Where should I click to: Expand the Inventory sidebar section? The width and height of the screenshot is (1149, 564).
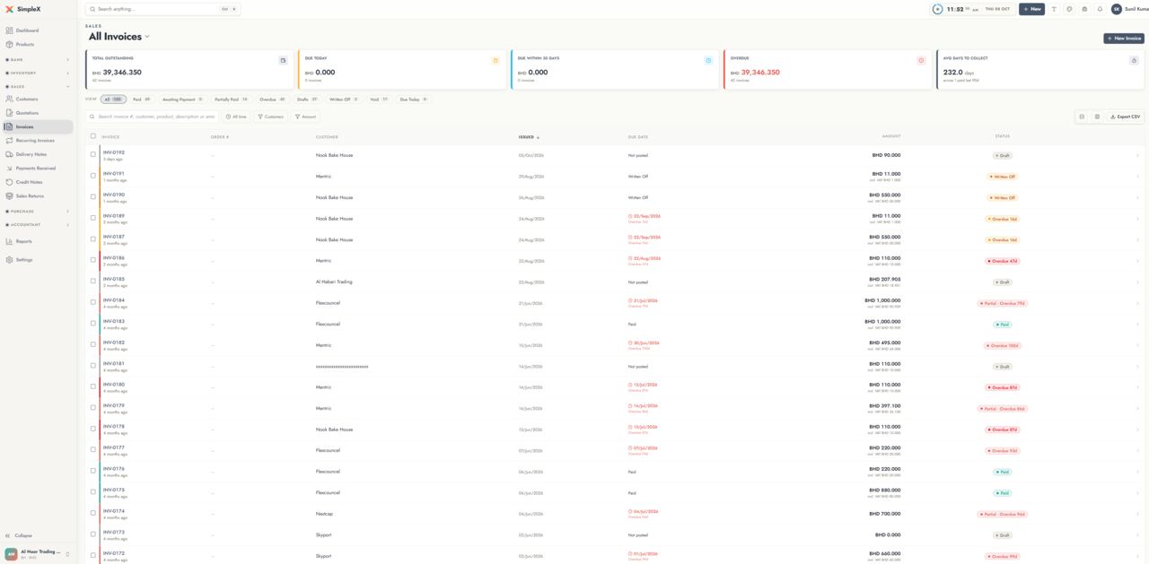37,74
